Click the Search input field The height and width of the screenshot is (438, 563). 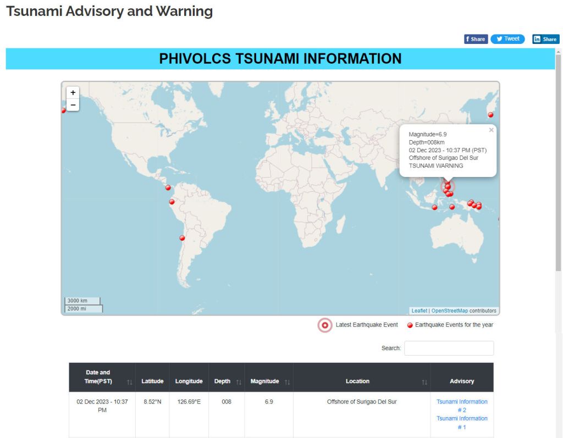coord(449,348)
